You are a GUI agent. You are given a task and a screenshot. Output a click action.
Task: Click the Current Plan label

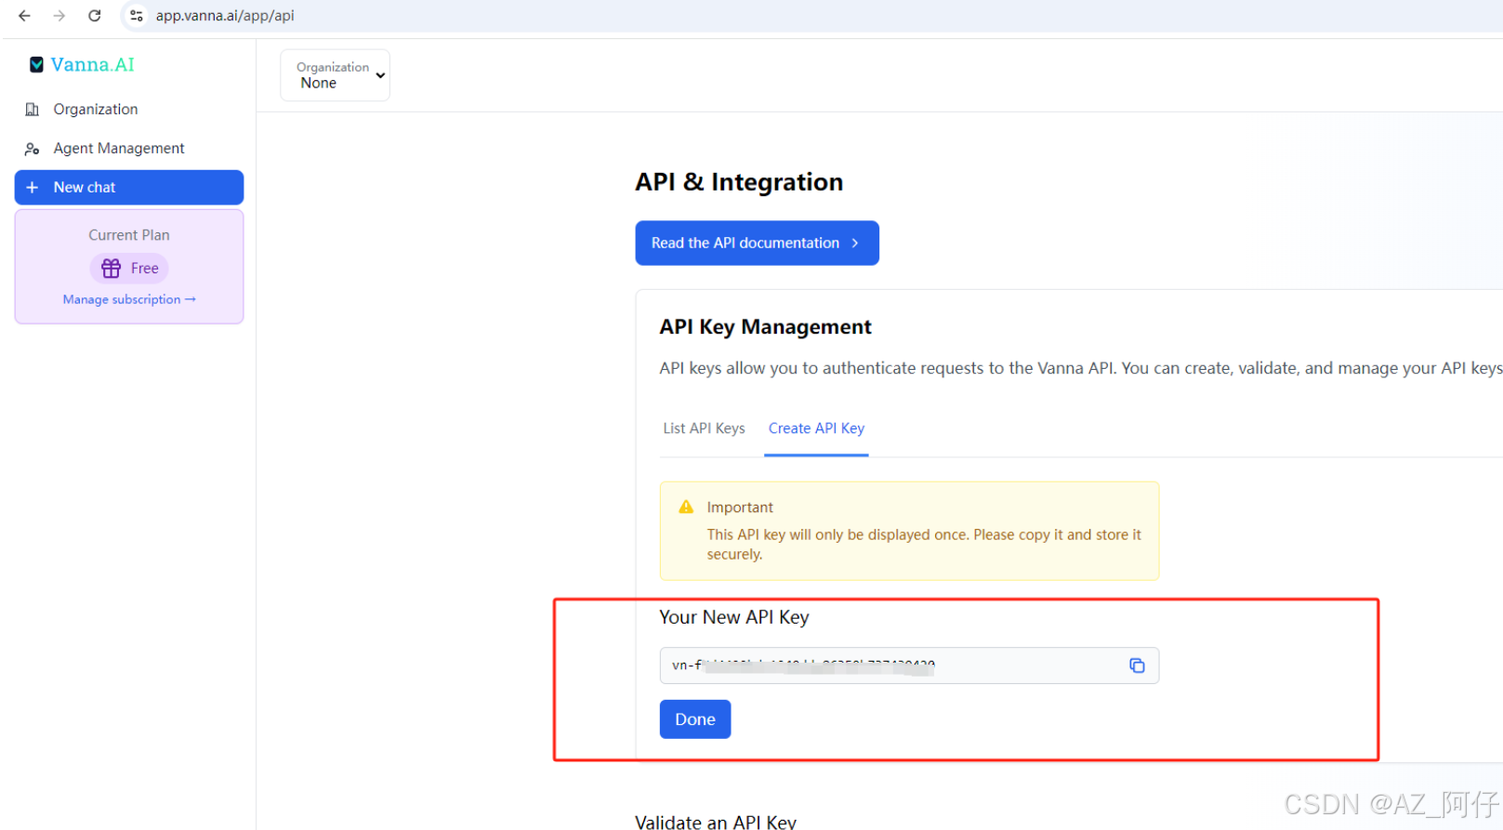point(129,235)
